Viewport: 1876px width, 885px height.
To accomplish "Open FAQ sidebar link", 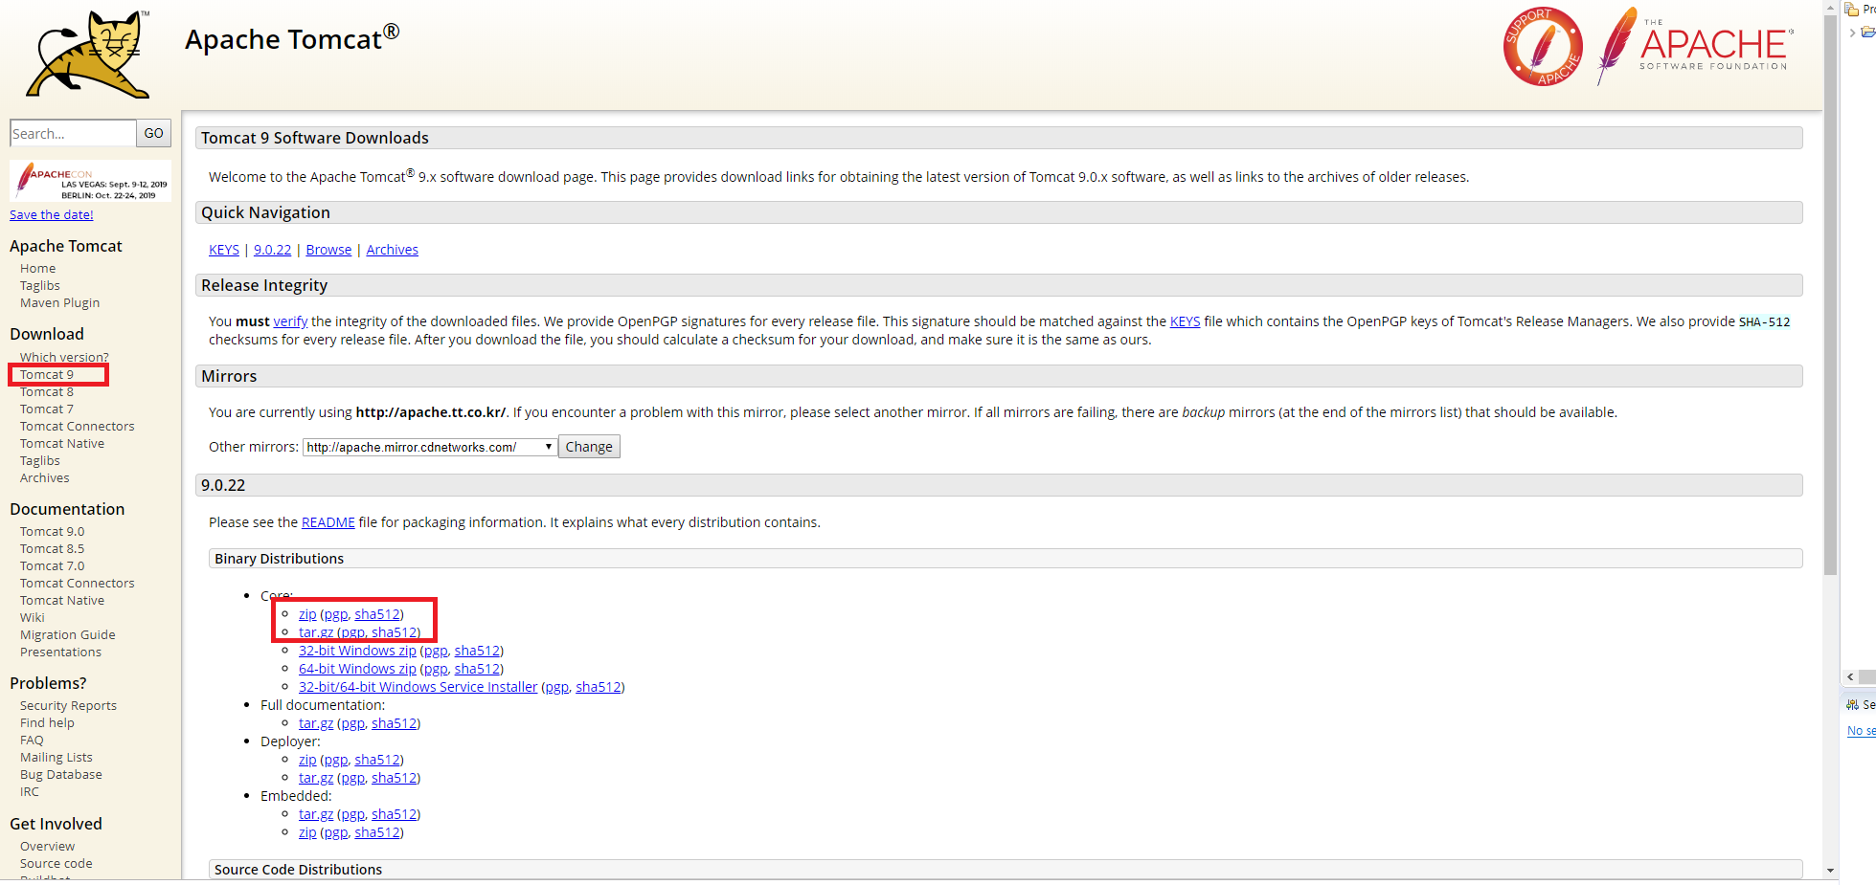I will pyautogui.click(x=32, y=741).
